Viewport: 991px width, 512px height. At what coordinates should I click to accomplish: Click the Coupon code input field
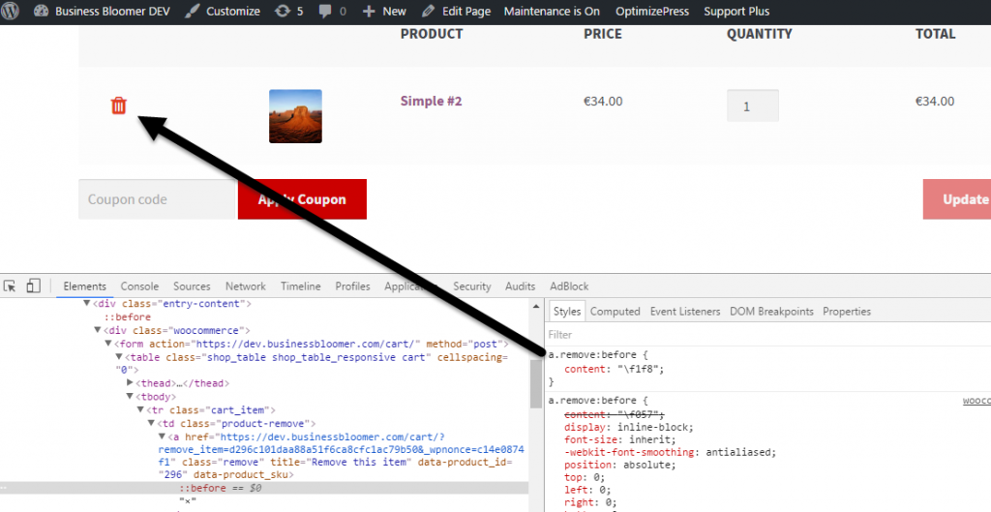coord(157,199)
